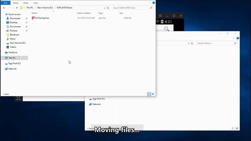
Task: Open recent locations dropdown beside Forward arrow
Action: click(13, 8)
